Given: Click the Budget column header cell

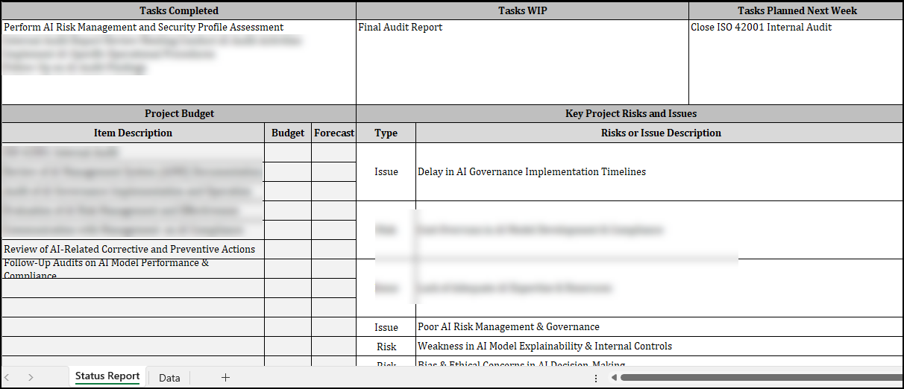Looking at the screenshot, I should tap(288, 133).
